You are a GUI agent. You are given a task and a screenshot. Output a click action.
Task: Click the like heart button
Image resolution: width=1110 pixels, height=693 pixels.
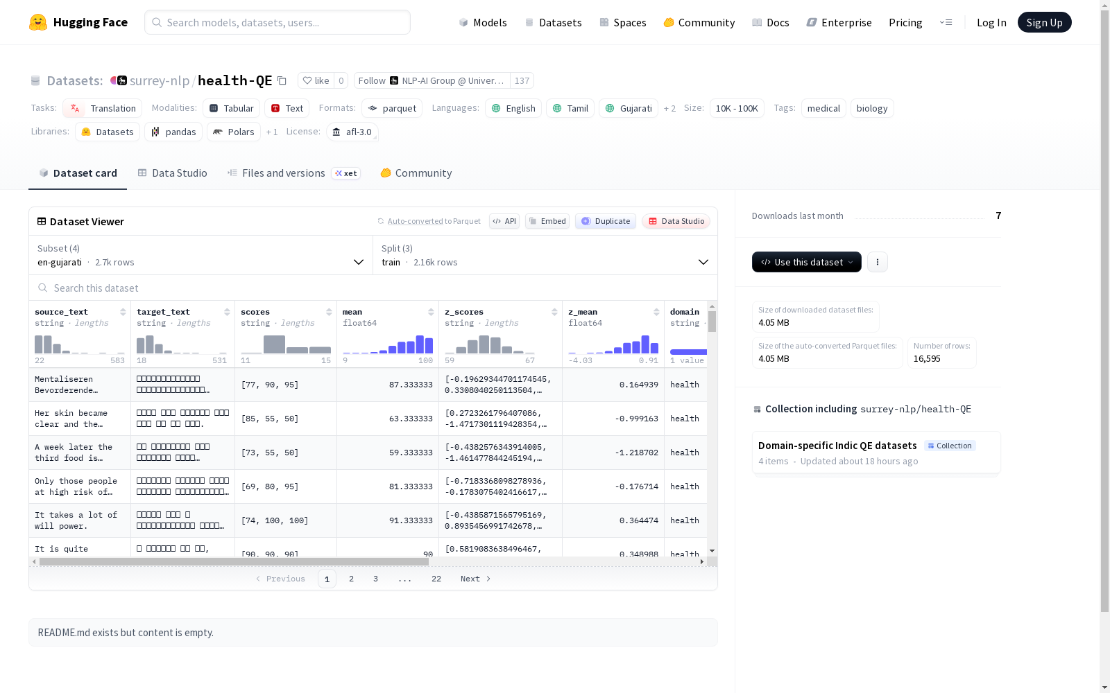[316, 80]
